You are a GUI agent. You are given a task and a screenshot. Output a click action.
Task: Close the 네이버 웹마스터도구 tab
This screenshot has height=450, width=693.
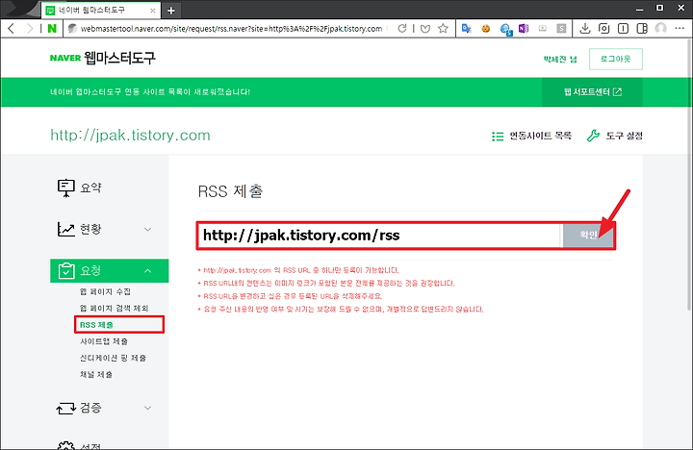pos(152,11)
